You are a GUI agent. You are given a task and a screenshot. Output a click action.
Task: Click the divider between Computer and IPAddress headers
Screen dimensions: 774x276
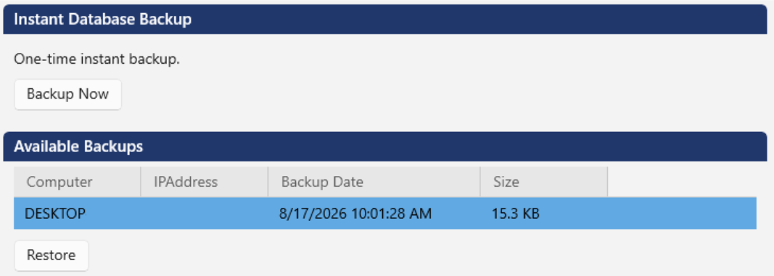pos(141,182)
